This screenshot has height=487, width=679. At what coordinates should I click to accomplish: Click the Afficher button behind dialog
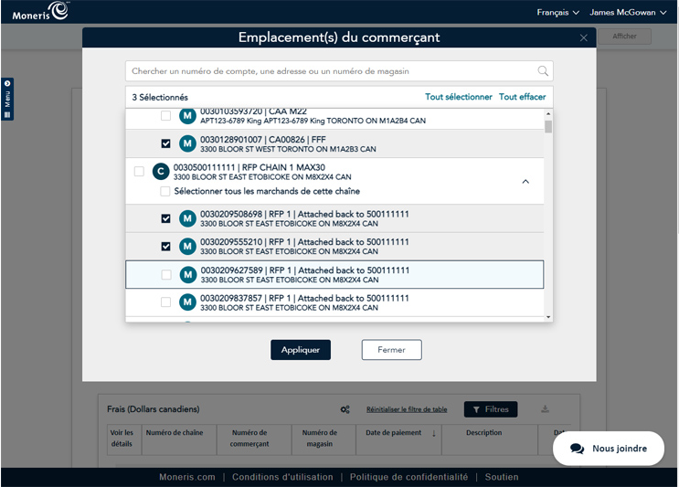624,37
